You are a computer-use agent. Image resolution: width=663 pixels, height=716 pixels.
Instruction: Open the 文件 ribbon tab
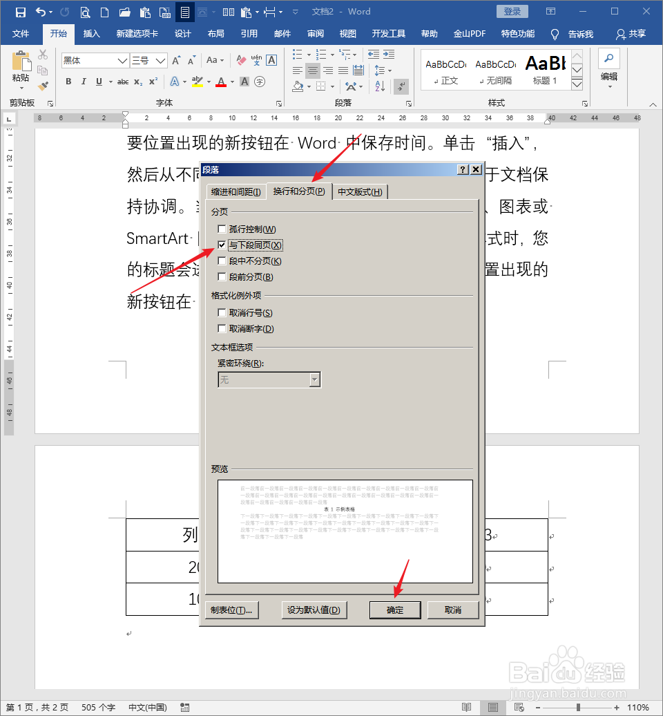pyautogui.click(x=21, y=34)
